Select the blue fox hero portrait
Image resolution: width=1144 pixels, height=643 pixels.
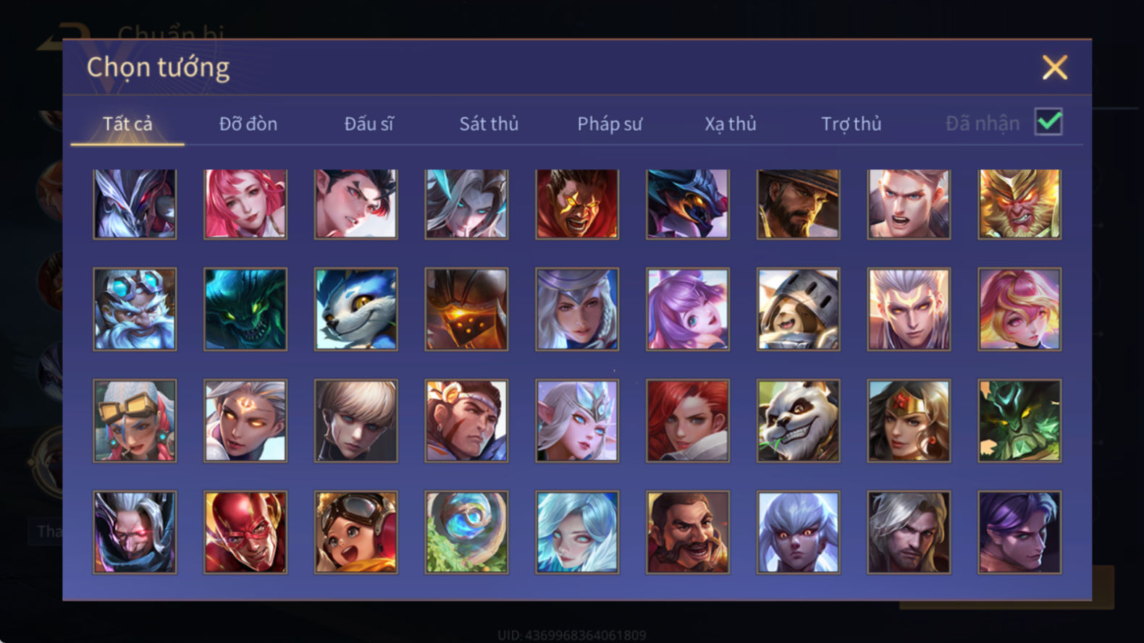click(x=356, y=310)
